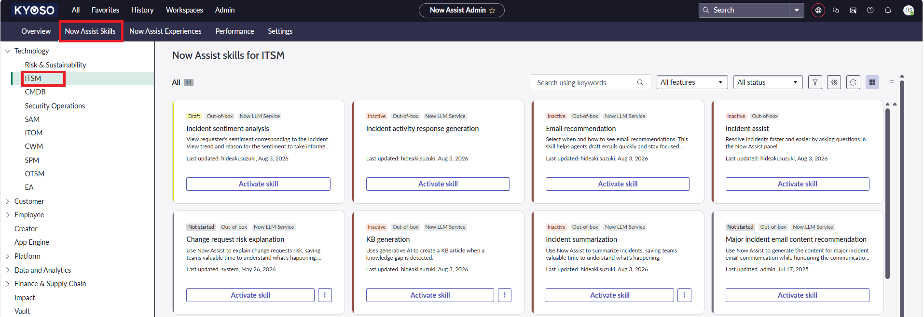Open the guided tour image-cursor icon
Screen dimensions: 924x317
click(x=853, y=10)
